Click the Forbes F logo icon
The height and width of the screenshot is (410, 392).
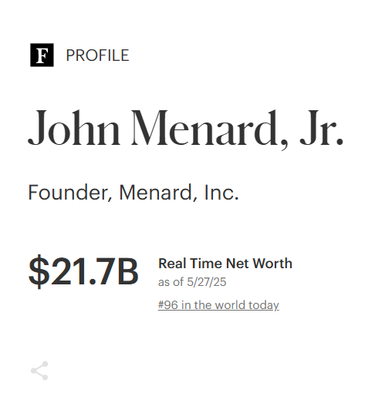pos(42,55)
